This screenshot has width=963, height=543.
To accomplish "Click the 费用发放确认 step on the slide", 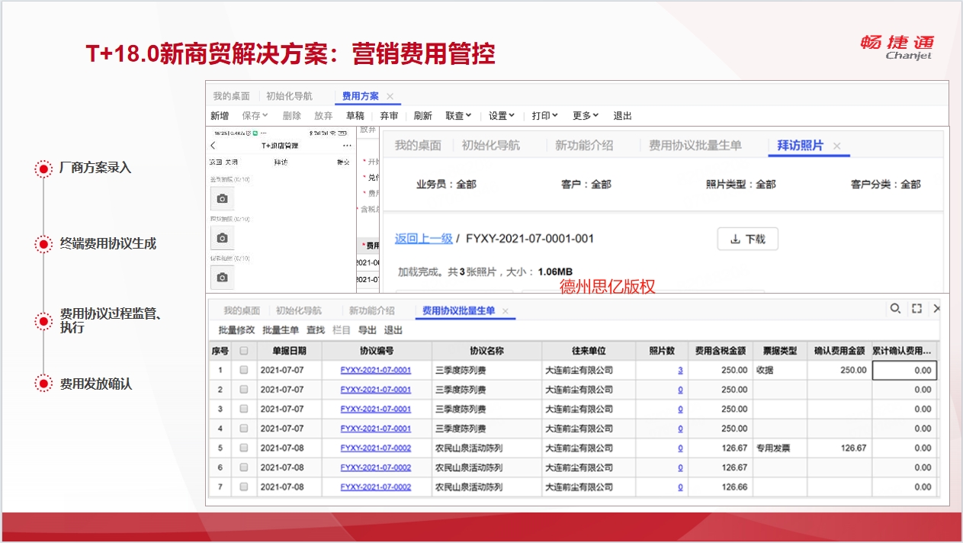I will [x=96, y=384].
